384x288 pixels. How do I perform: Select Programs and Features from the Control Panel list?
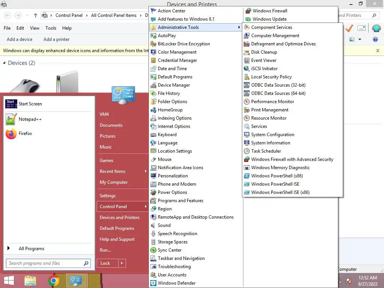[180, 201]
